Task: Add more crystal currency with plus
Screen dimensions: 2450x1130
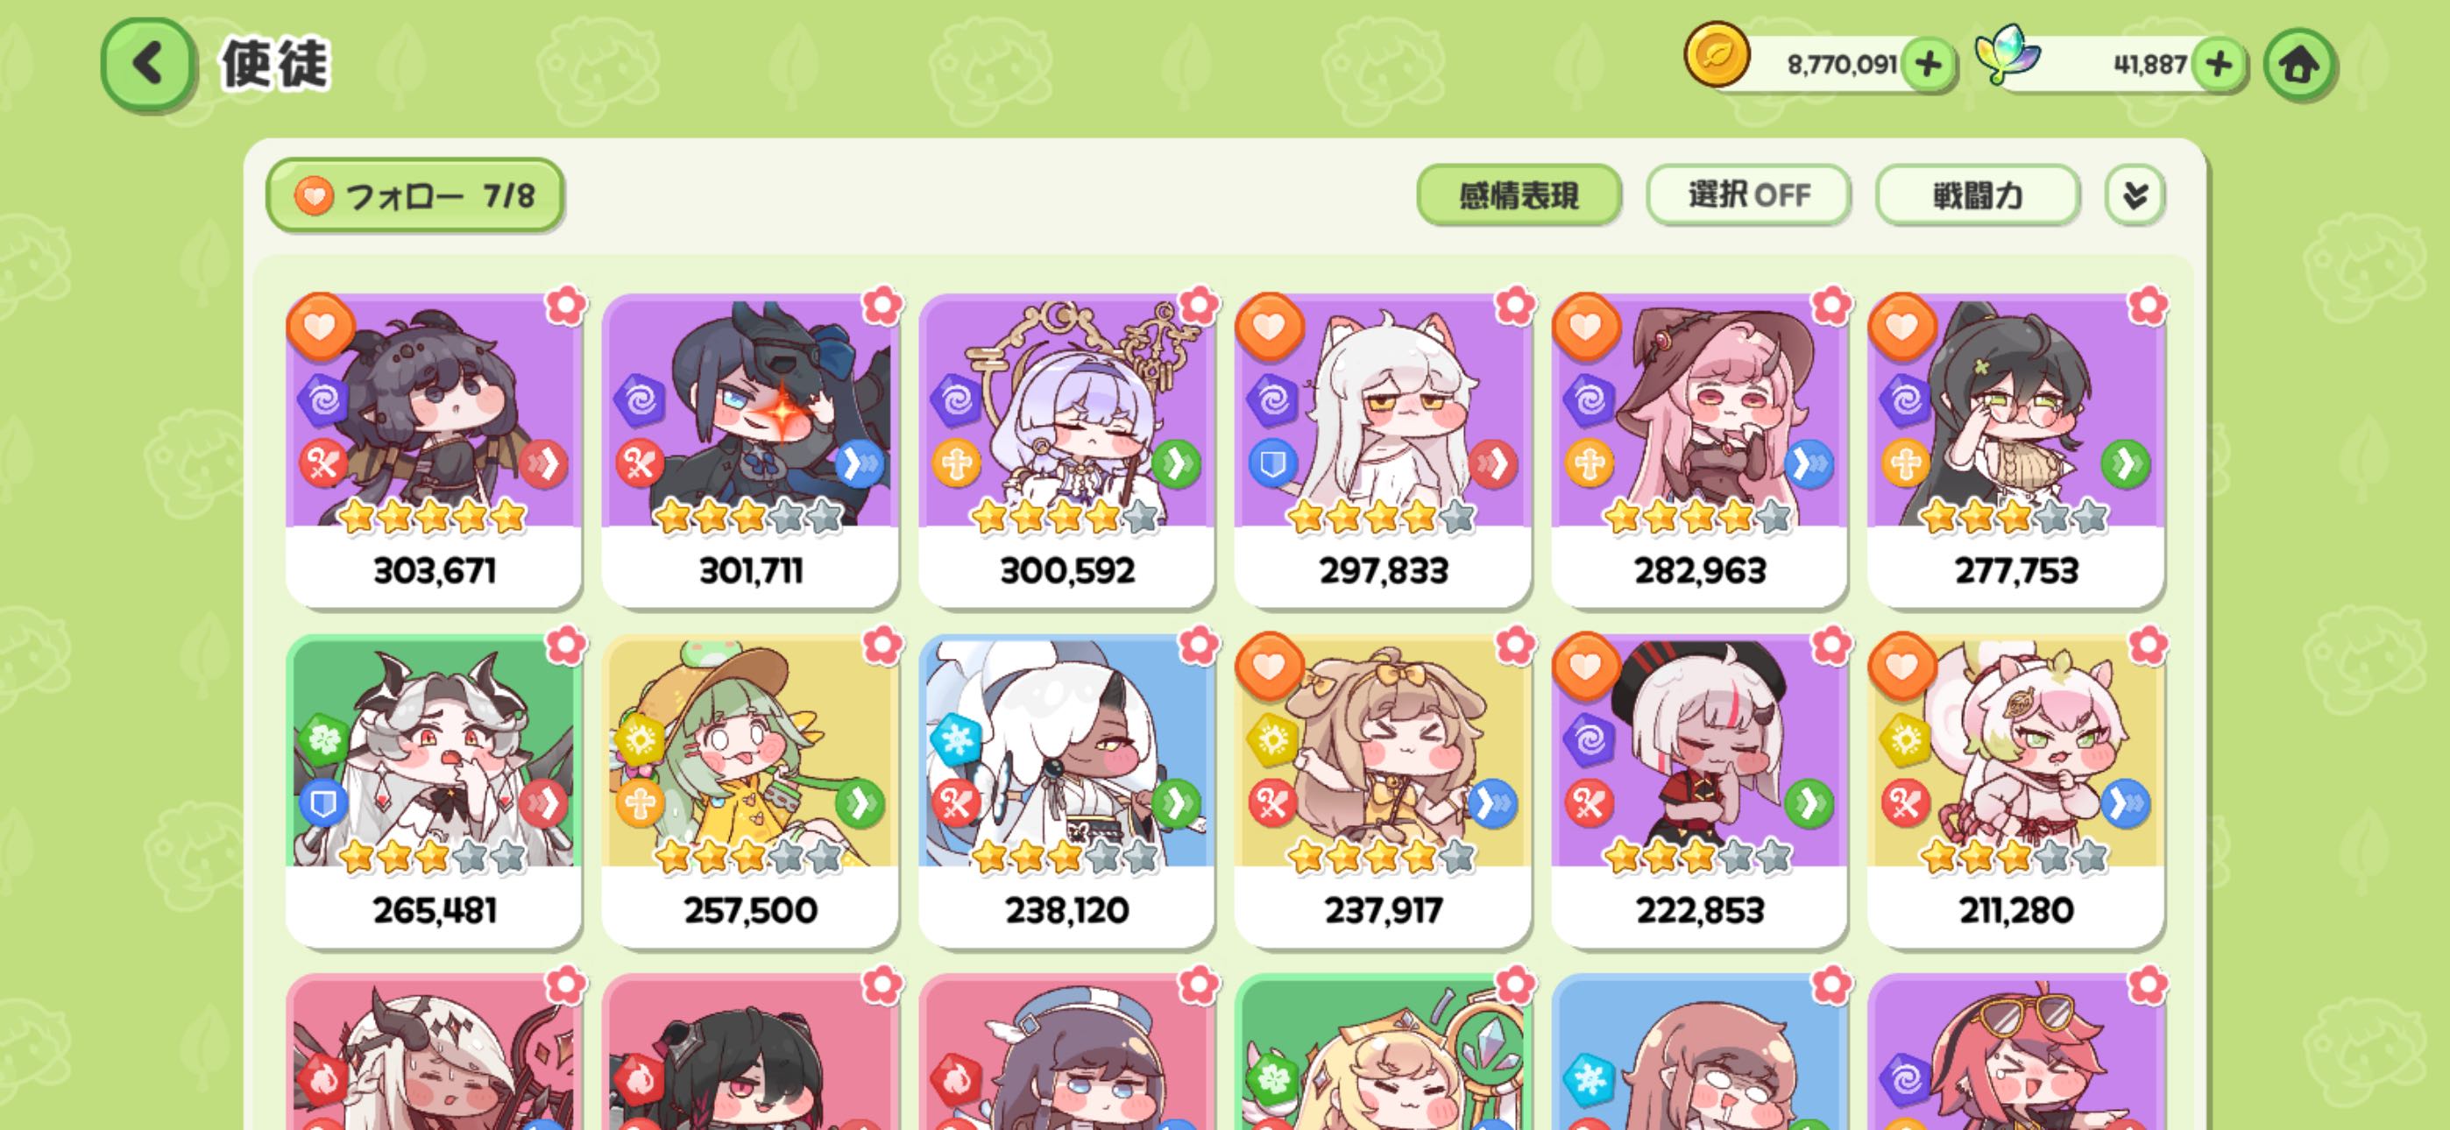Action: pyautogui.click(x=2219, y=65)
